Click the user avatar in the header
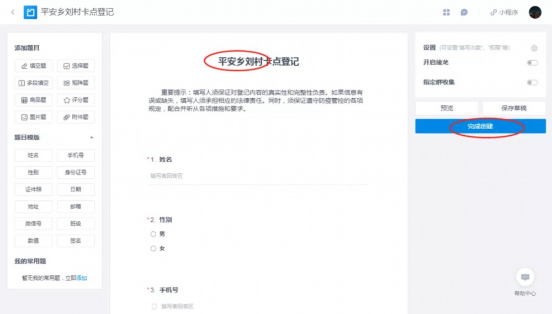The image size is (552, 314). coord(535,12)
